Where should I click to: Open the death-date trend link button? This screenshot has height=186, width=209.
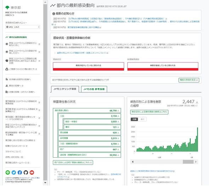coord(73,162)
